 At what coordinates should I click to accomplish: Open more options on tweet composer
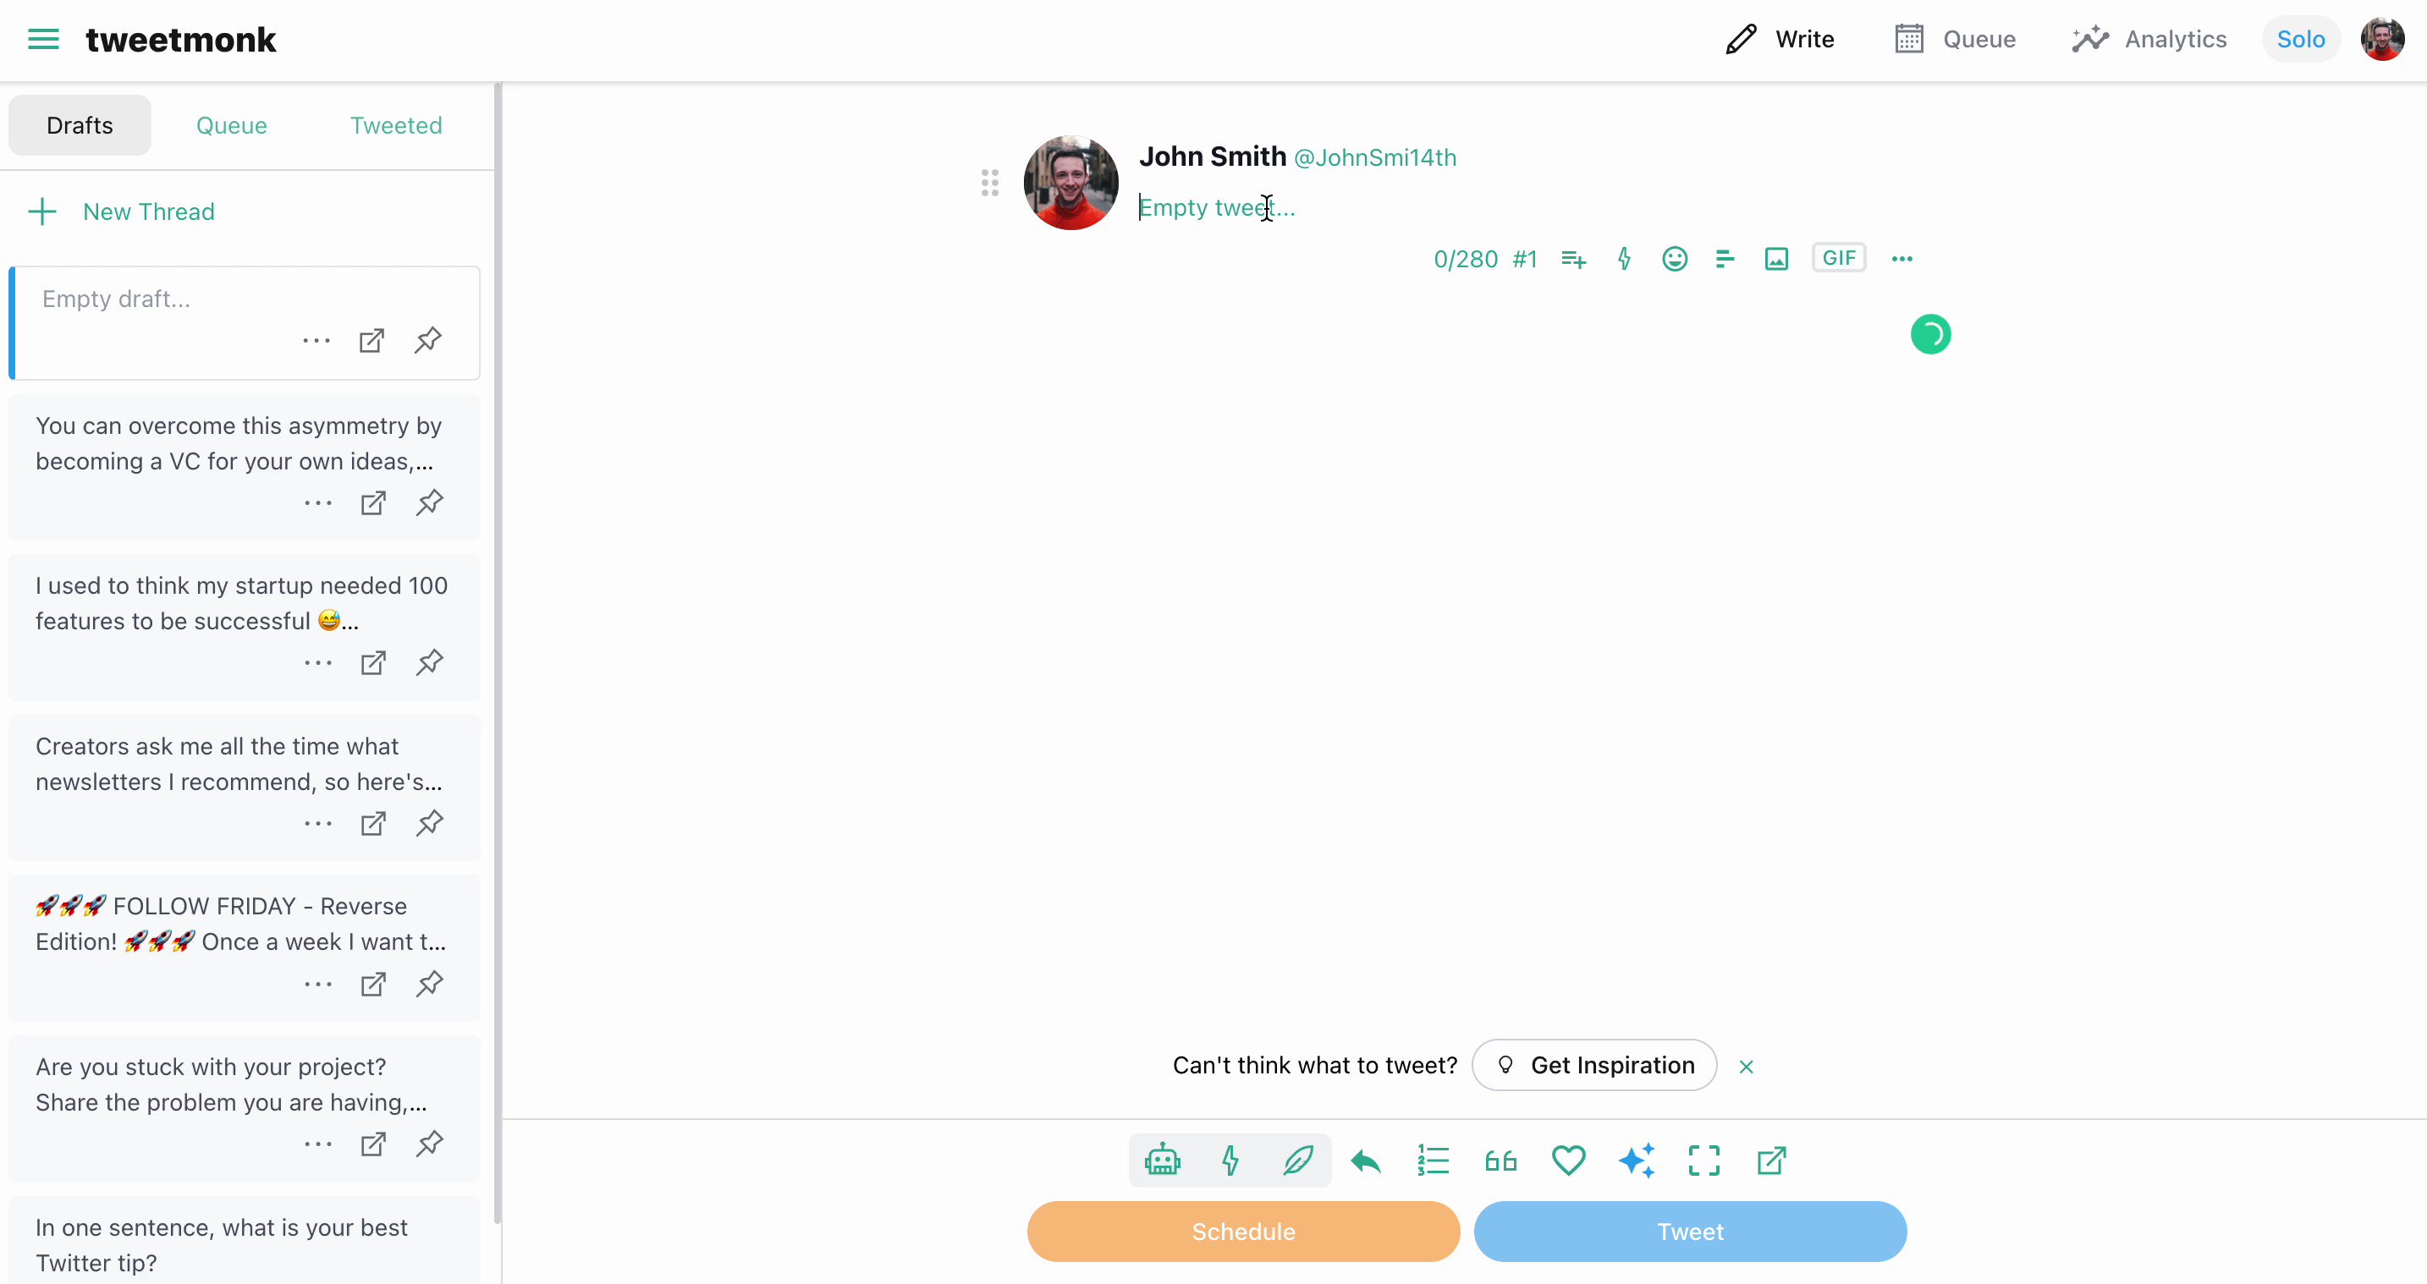[x=1901, y=258]
